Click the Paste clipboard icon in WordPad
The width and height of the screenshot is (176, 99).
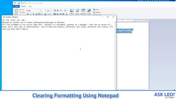[x=16, y=11]
